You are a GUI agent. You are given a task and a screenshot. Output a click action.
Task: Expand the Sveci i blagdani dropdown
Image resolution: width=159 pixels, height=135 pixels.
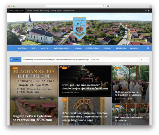point(62,48)
